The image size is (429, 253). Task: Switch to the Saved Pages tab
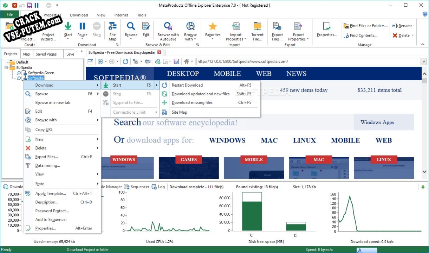(x=46, y=54)
